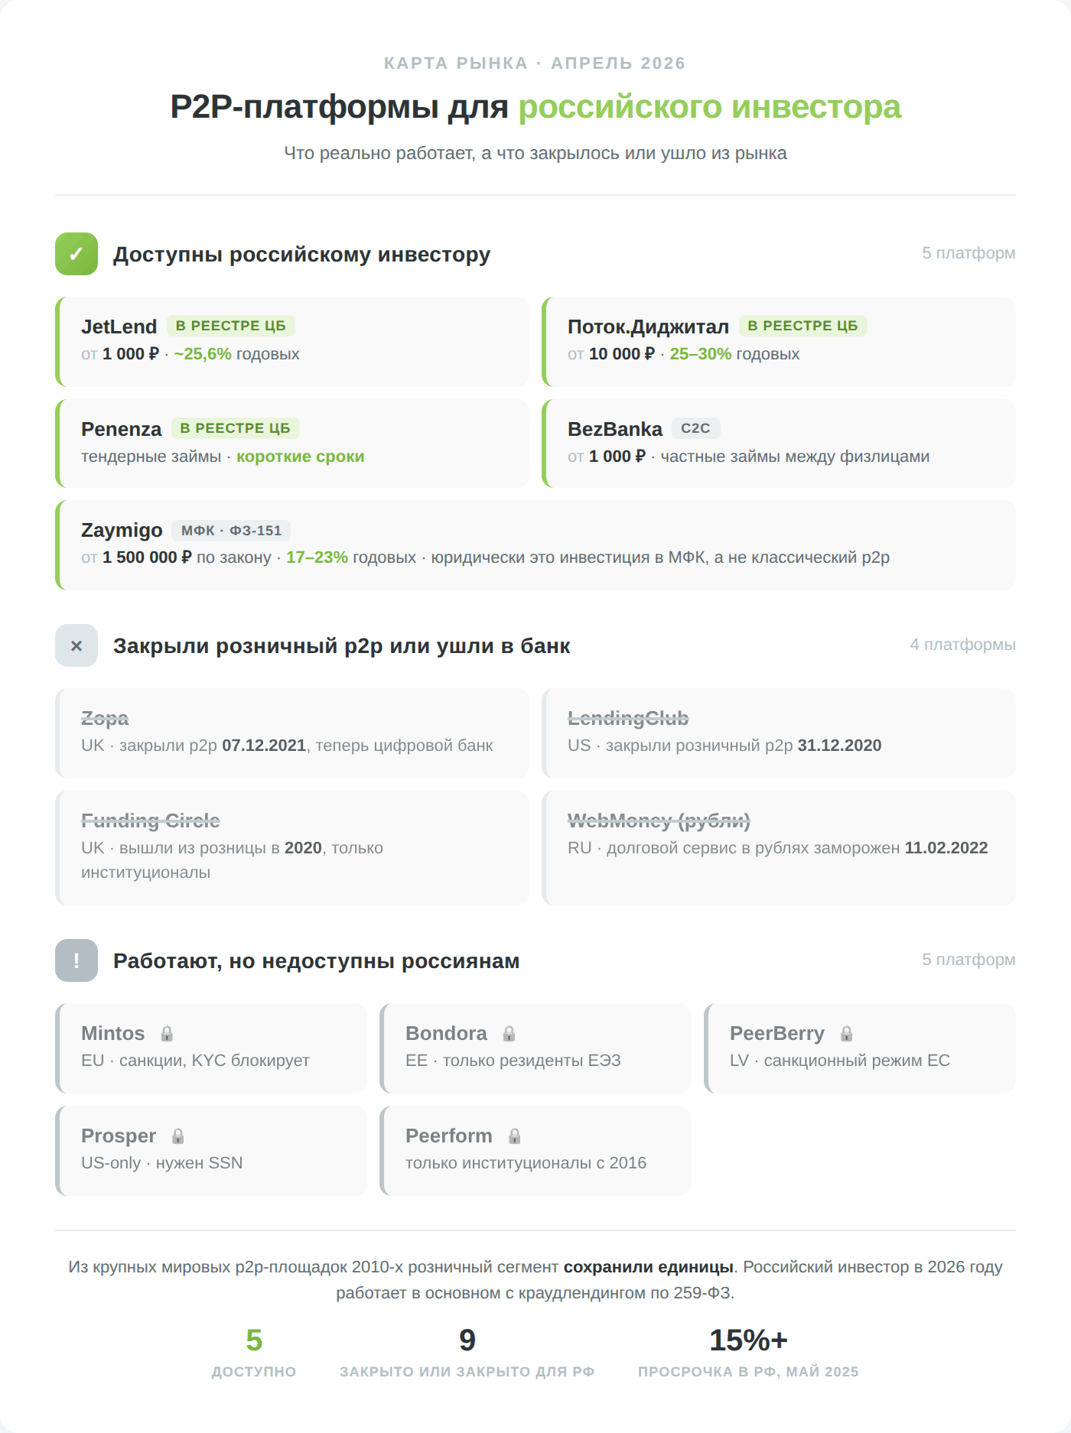Click the '4 платформы' counter label
This screenshot has height=1433, width=1071.
coord(962,645)
